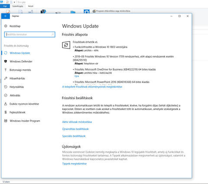Image resolution: width=208 pixels, height=184 pixels.
Task: Open Nézet ribbon tab in Explorer
Action: pos(31,6)
